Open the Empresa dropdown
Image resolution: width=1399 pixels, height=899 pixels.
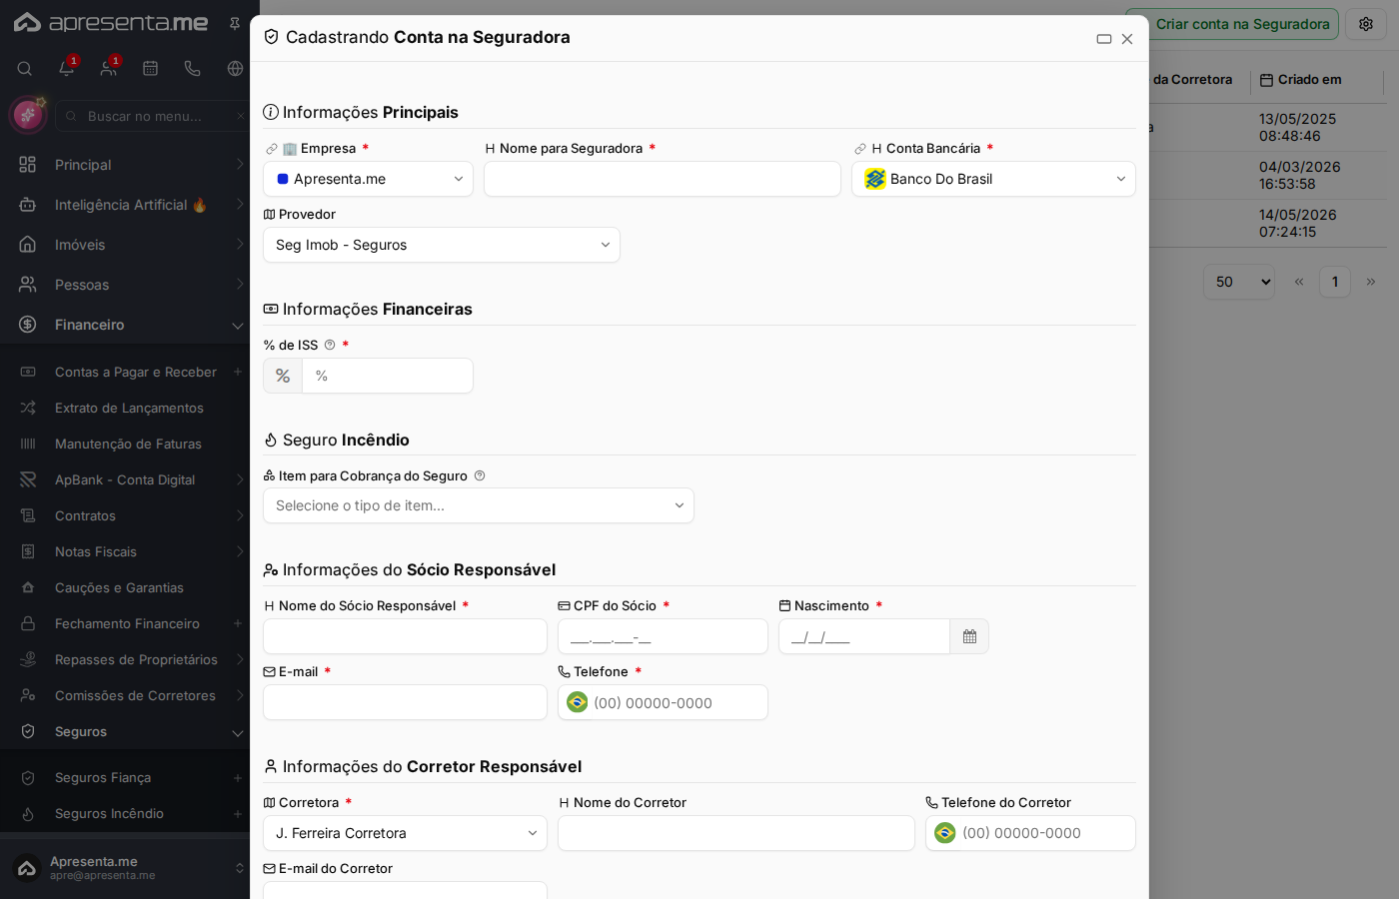pyautogui.click(x=368, y=179)
